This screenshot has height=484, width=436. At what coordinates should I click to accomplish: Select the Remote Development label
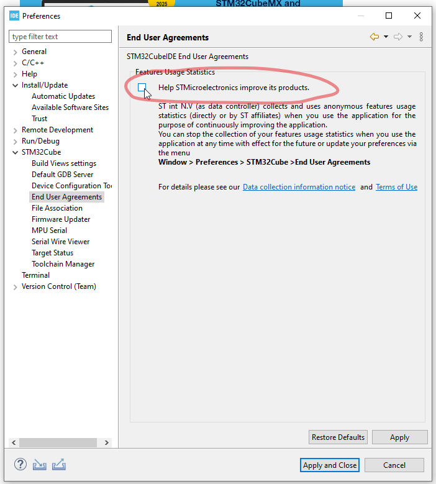click(57, 130)
